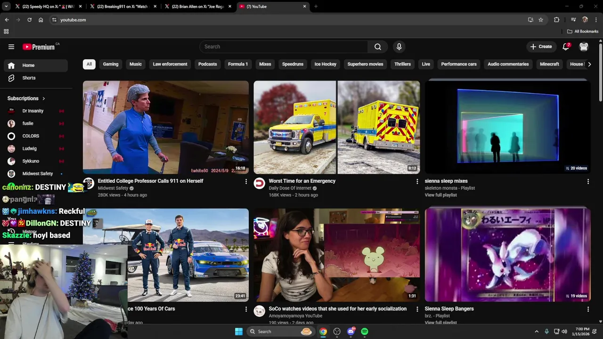Image resolution: width=603 pixels, height=339 pixels.
Task: Select the Audio commentaries chip
Action: pos(508,64)
